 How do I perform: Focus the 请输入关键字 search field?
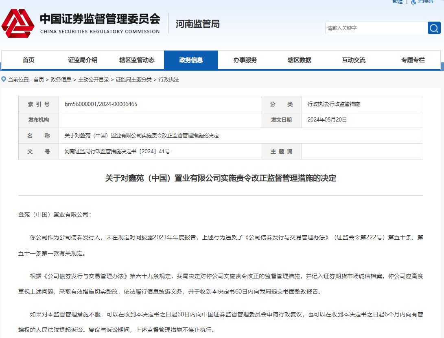pos(376,28)
